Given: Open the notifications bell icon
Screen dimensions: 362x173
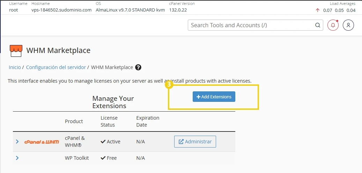Looking at the screenshot, I should point(333,25).
